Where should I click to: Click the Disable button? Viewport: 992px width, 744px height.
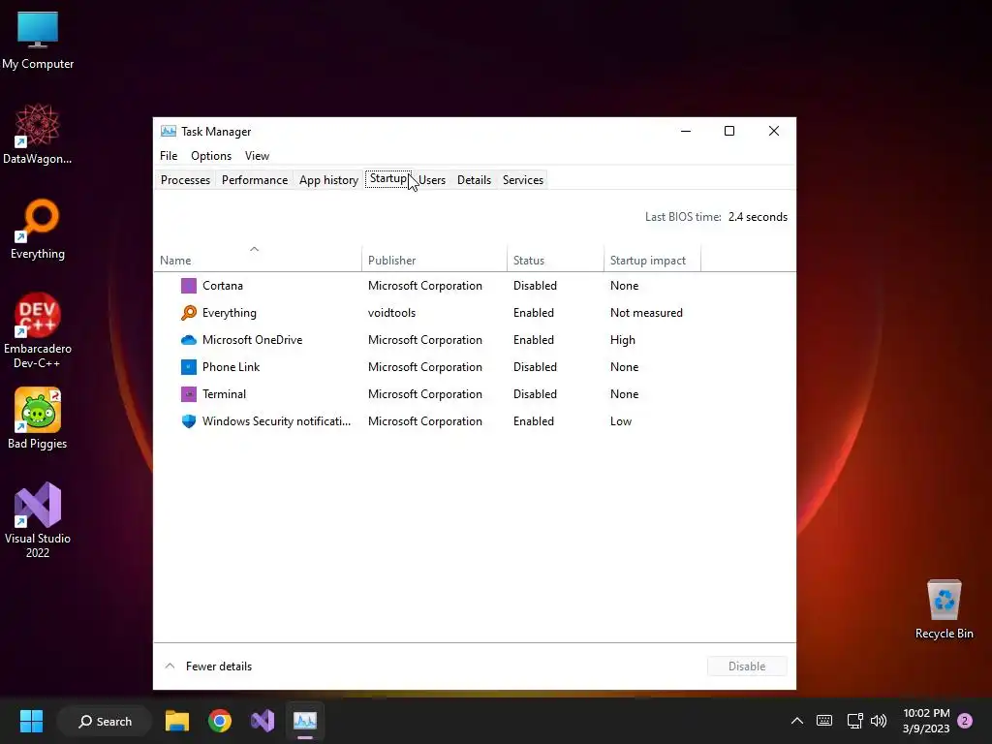pyautogui.click(x=747, y=666)
